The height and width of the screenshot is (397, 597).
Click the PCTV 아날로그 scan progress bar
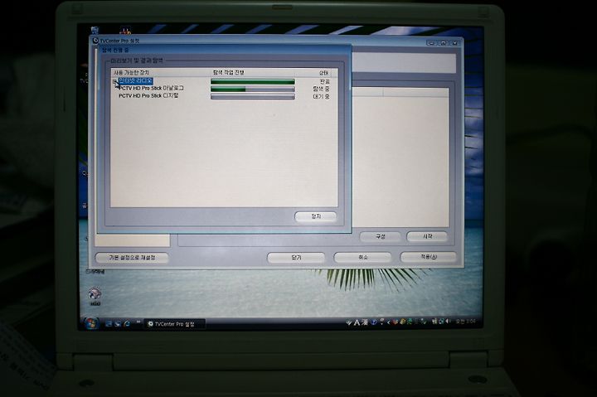click(253, 89)
